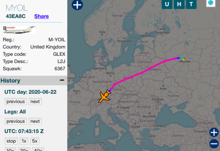Set playback speed to 1x
Image resolution: width=220 pixels, height=151 pixels.
(24, 141)
